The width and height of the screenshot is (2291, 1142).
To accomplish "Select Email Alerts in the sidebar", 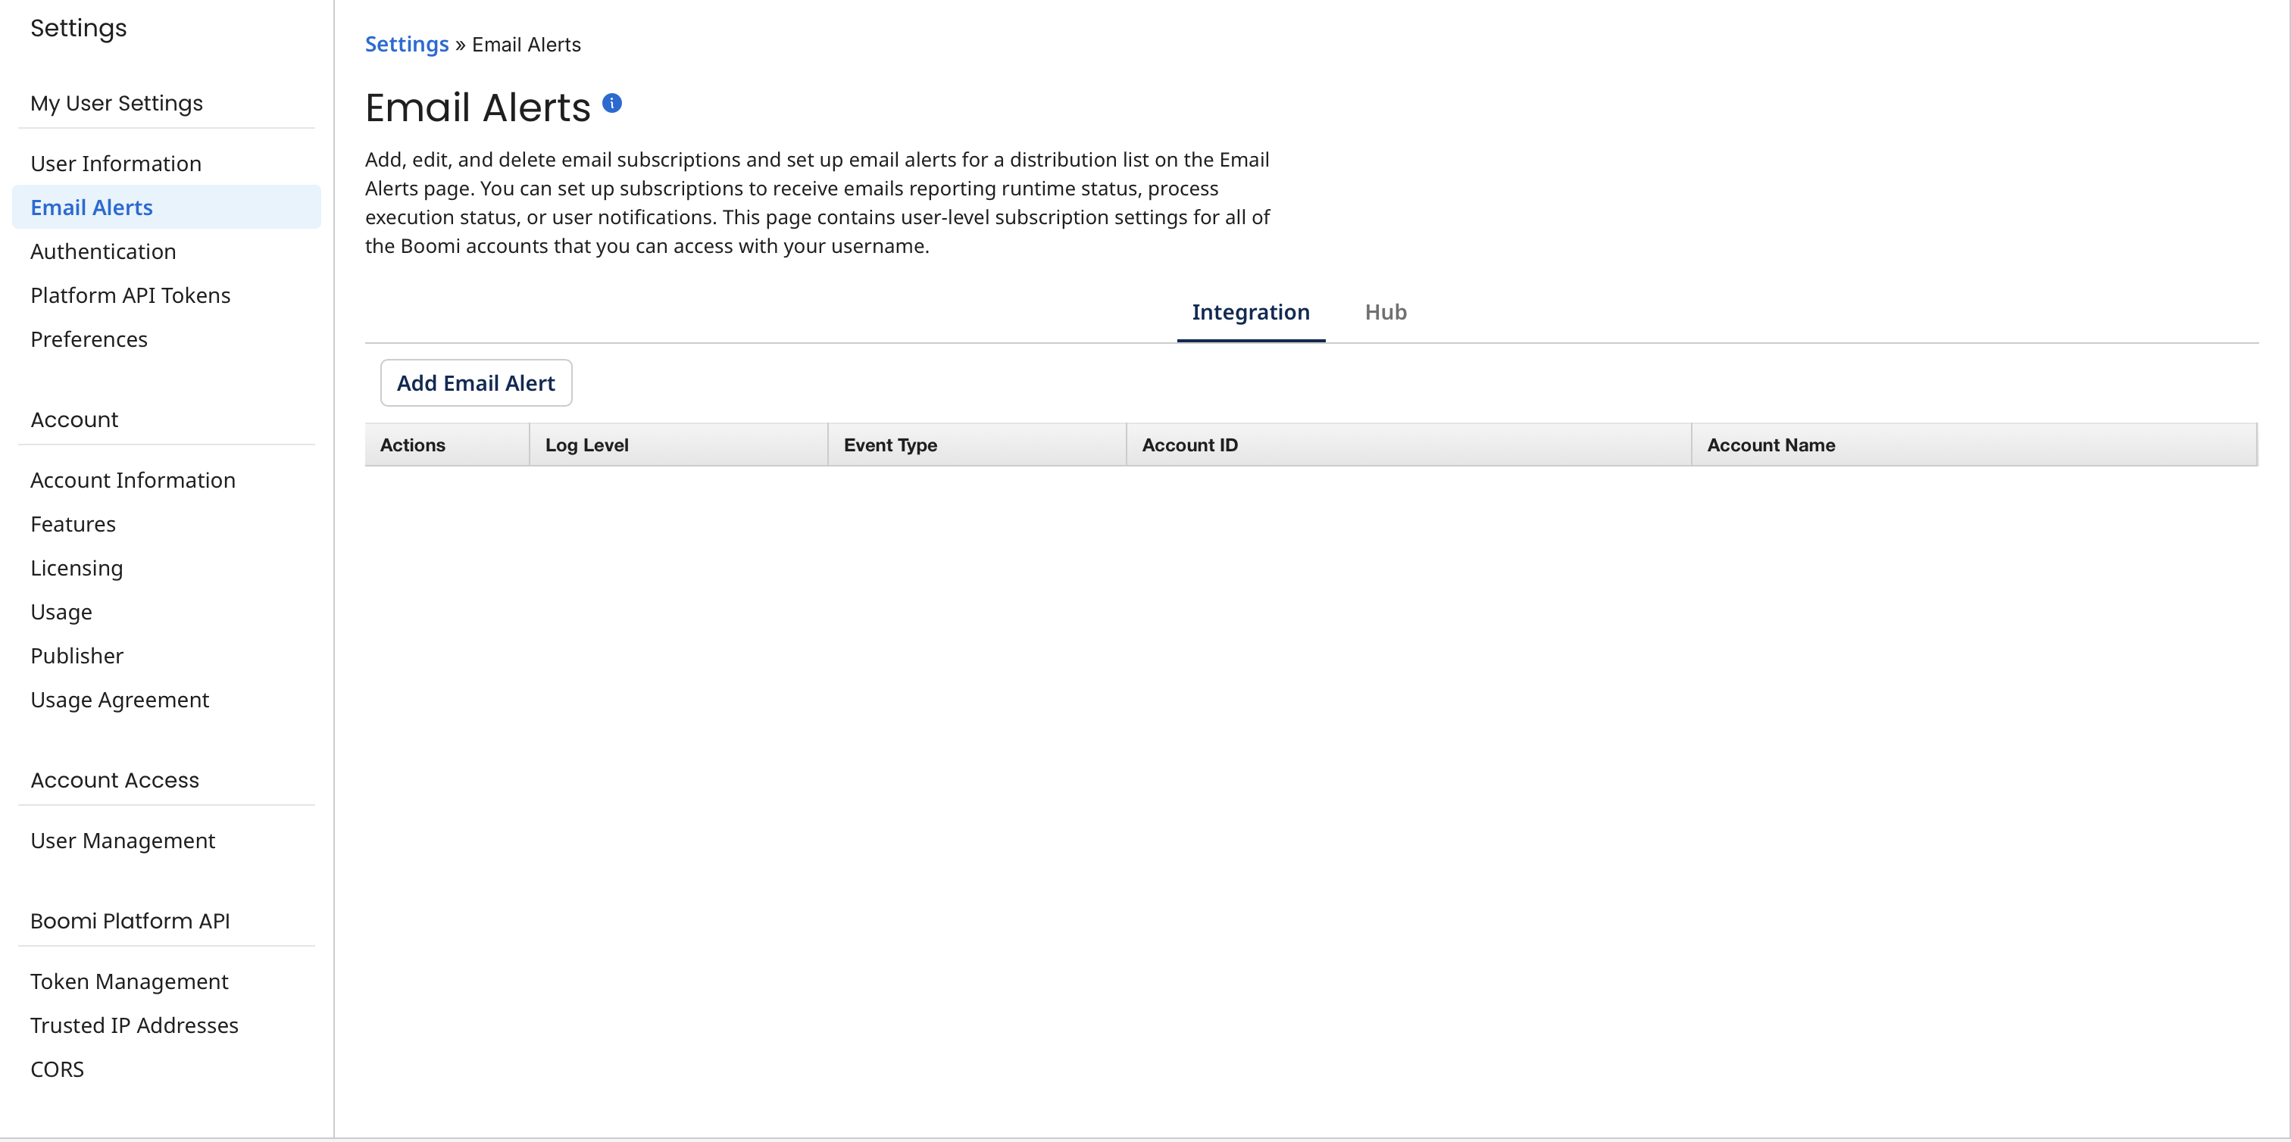I will click(91, 207).
